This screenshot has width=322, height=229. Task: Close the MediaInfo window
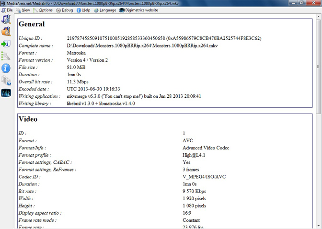tap(314, 3)
